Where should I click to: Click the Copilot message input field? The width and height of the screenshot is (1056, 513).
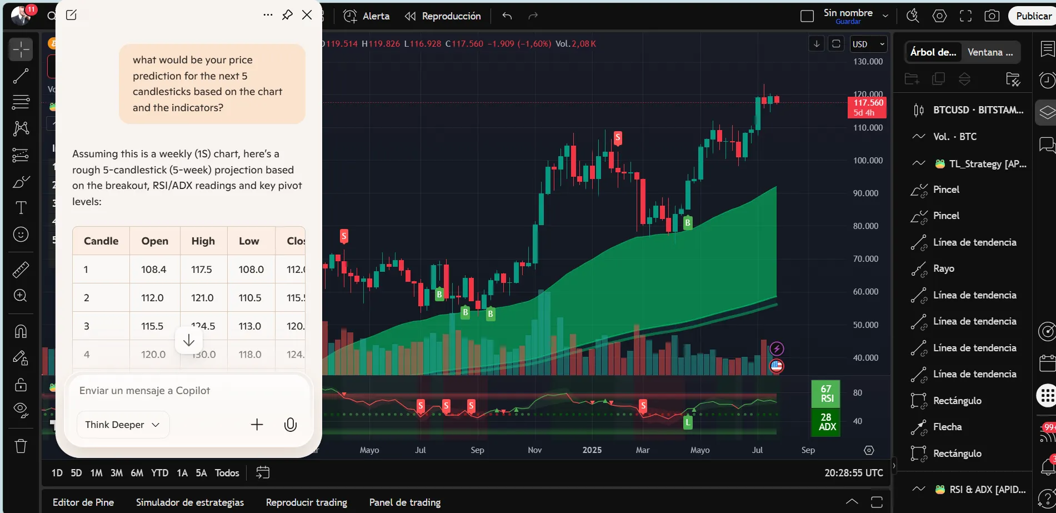(x=189, y=391)
